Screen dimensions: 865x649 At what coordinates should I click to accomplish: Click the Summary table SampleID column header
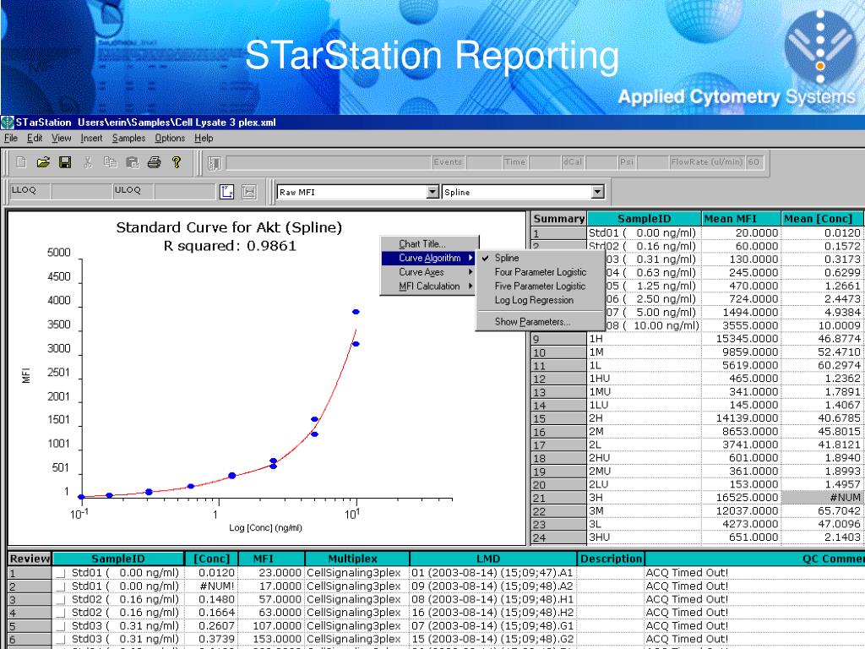pyautogui.click(x=644, y=219)
